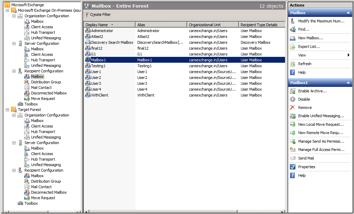Viewport: 354px width, 214px height.
Task: Click the mailbox list scrollbar left arrow
Action: pos(86,212)
